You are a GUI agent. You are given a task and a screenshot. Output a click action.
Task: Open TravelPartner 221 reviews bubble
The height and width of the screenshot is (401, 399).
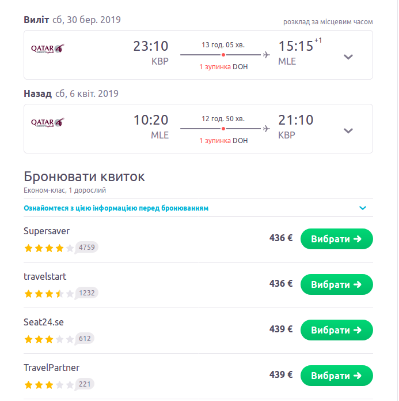coord(85,384)
